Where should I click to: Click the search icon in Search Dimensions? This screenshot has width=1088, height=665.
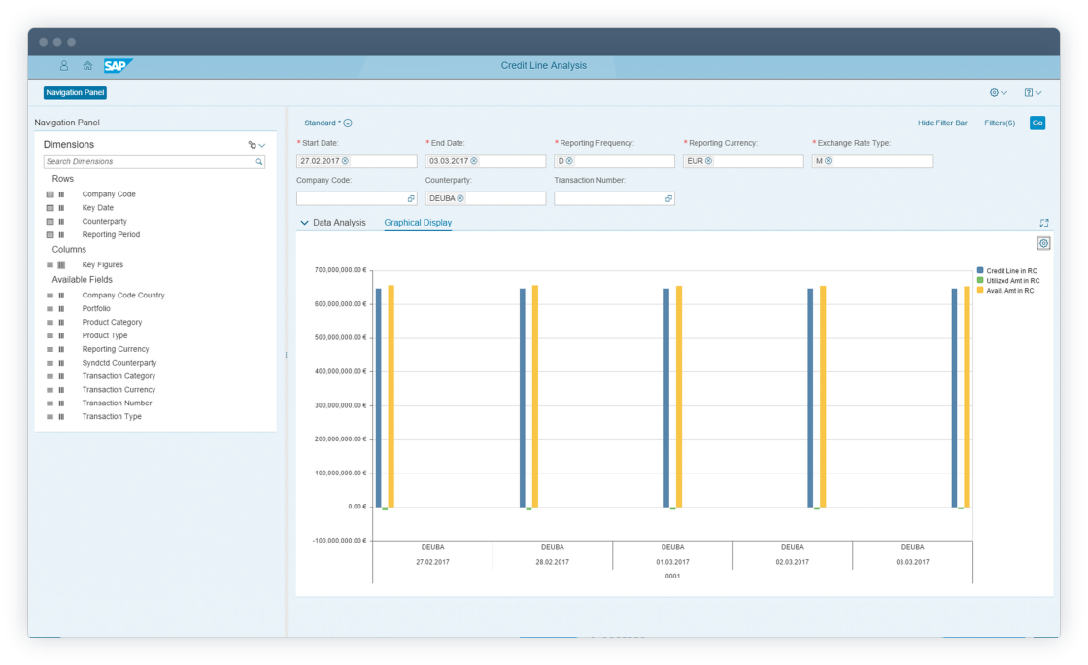259,162
